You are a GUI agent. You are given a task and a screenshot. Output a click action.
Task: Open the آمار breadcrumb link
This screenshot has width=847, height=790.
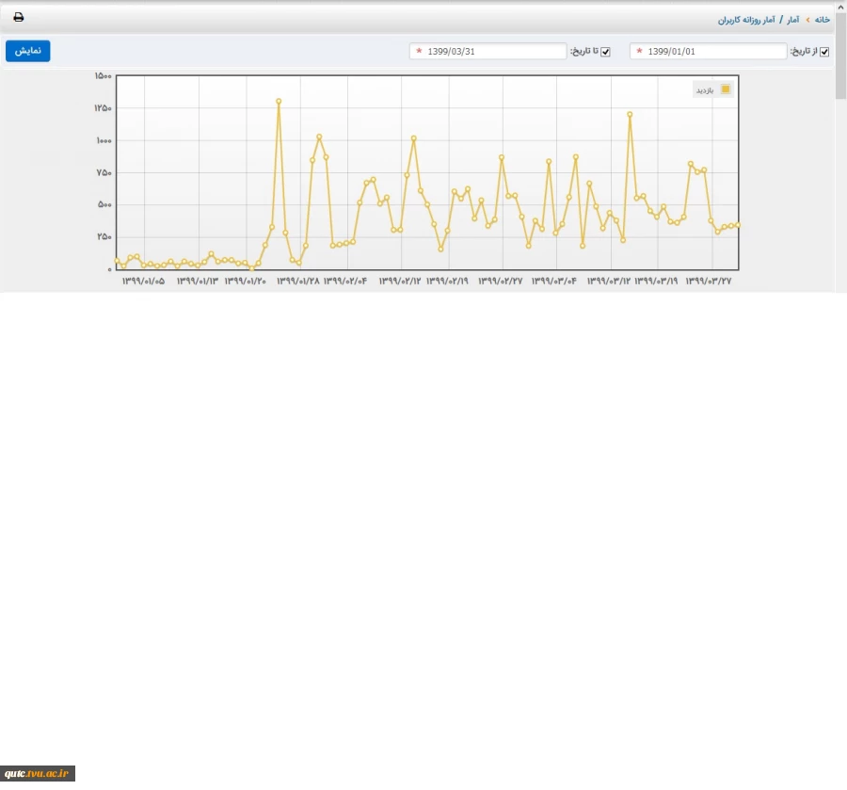[792, 20]
